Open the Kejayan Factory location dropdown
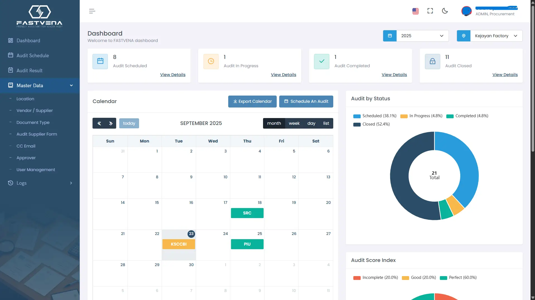 pyautogui.click(x=496, y=36)
